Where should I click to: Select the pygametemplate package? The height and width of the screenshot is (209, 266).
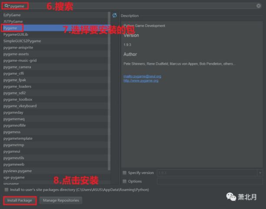click(55, 138)
